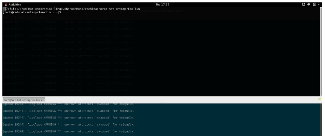The width and height of the screenshot is (325, 139).
Task: Open the Thu 17:27 clock calendar
Action: (x=162, y=4)
